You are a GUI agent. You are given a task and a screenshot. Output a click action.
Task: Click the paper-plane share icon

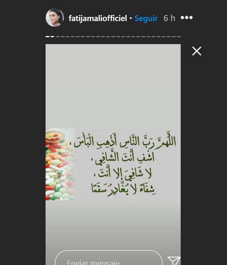[174, 261]
